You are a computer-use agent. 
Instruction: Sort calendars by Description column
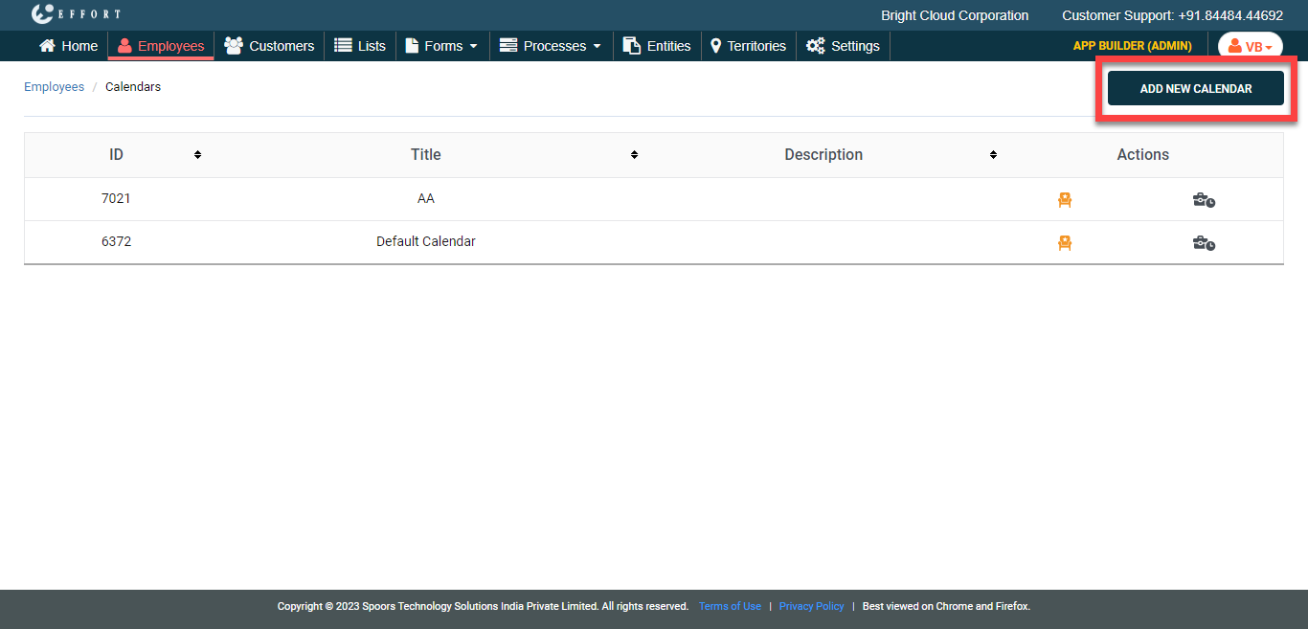click(x=993, y=155)
